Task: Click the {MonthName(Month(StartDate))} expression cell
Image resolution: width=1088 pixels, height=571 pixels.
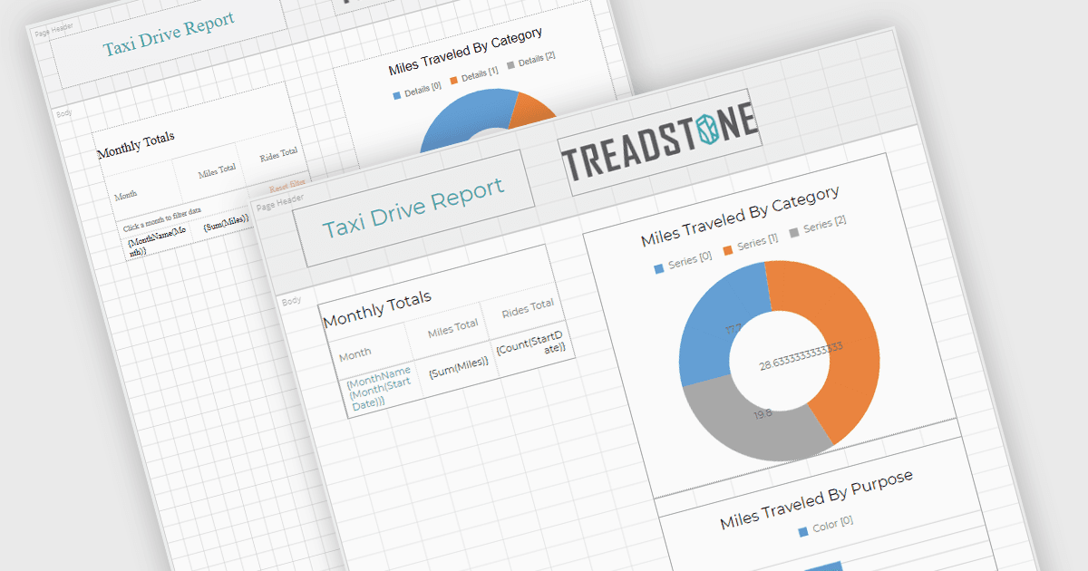Action: point(382,389)
